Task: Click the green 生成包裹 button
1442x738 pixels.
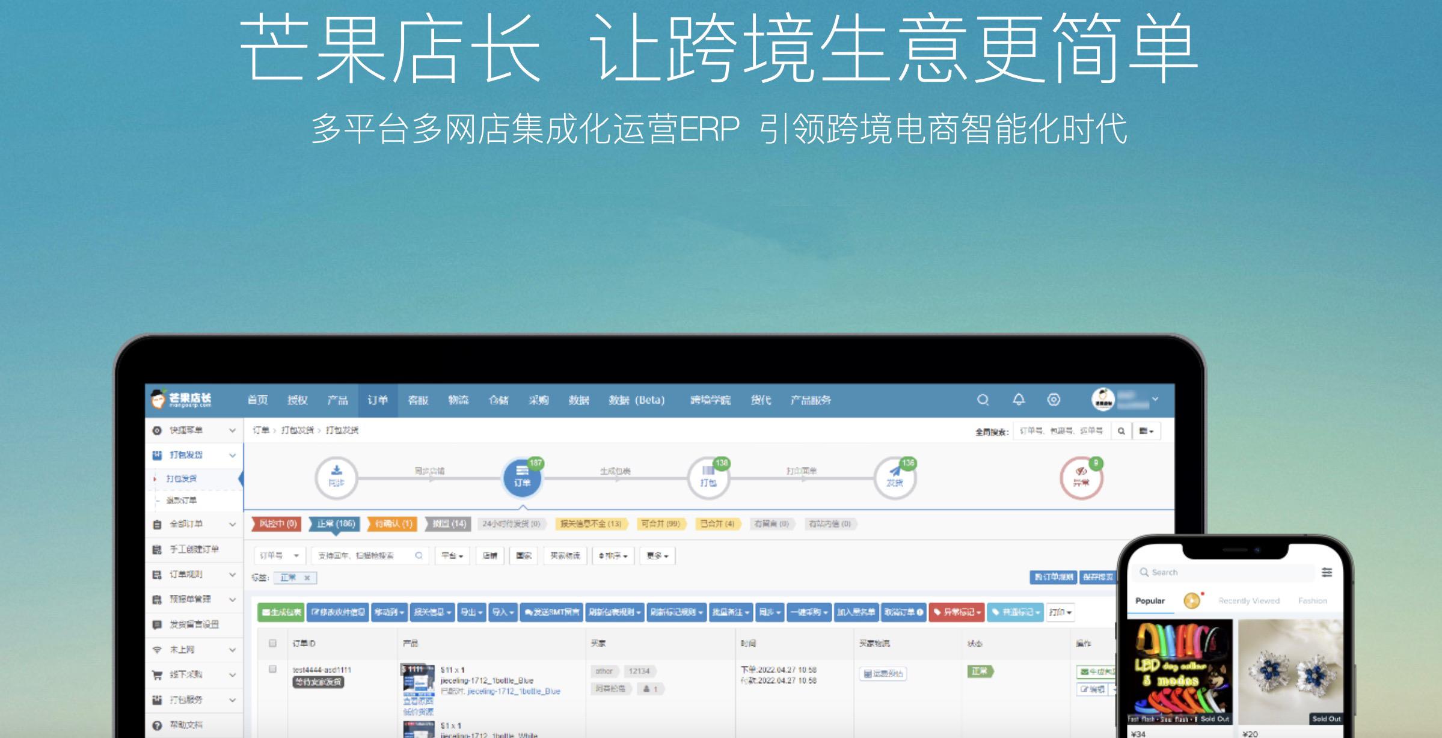Action: coord(280,613)
